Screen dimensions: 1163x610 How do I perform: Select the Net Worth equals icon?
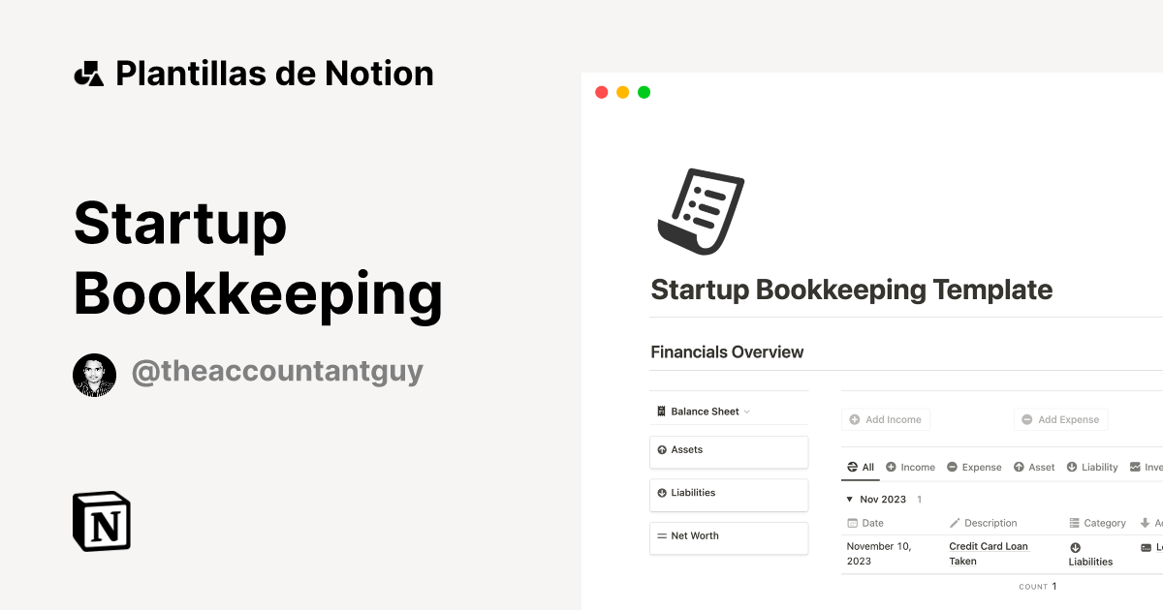[x=663, y=535]
